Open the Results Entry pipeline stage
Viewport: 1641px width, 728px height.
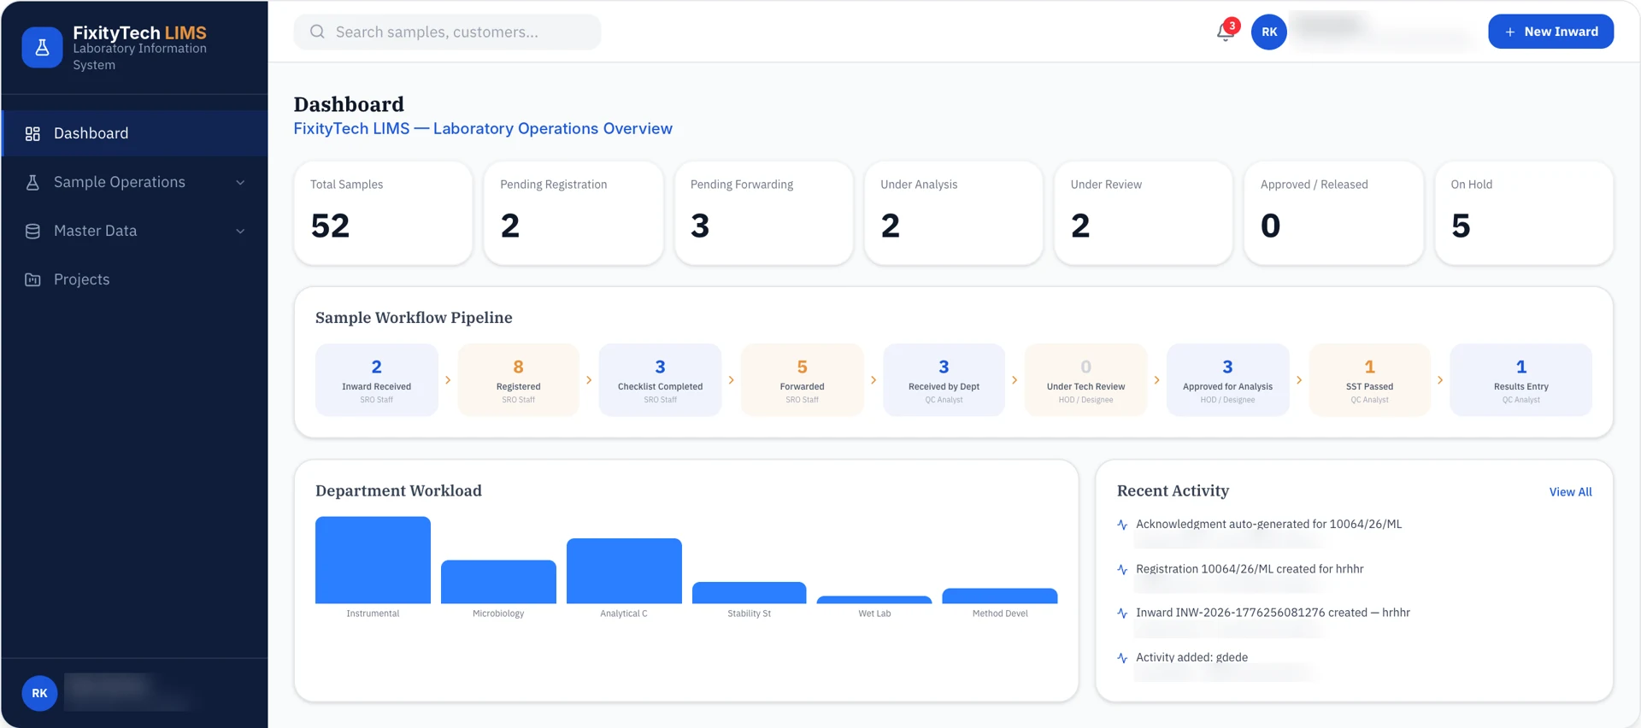click(x=1521, y=380)
